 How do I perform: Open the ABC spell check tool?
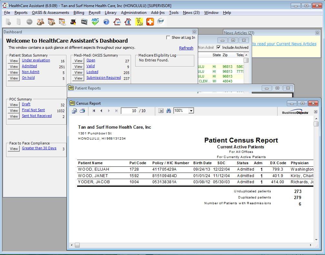pos(95,22)
